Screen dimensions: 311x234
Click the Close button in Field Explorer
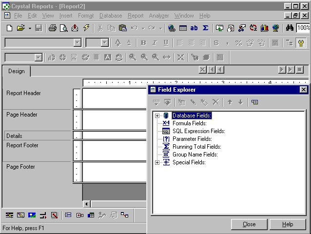click(249, 224)
